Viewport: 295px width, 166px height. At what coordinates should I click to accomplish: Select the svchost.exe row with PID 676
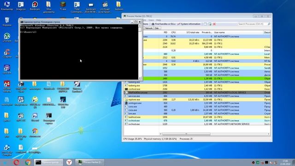[x=197, y=121]
